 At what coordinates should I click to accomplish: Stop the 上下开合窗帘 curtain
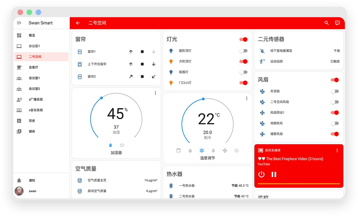pyautogui.click(x=142, y=64)
